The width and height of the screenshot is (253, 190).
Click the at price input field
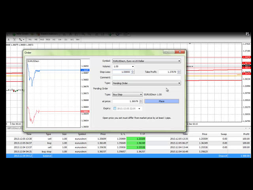click(x=126, y=101)
